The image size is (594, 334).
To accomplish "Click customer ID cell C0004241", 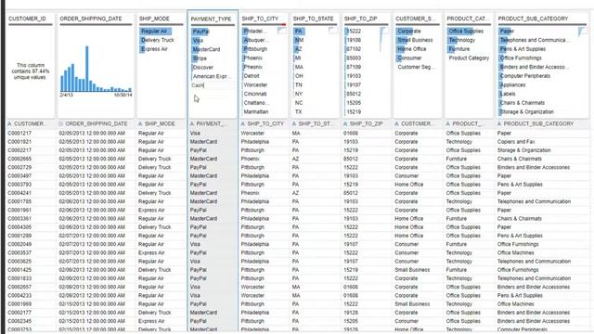I will (19, 193).
